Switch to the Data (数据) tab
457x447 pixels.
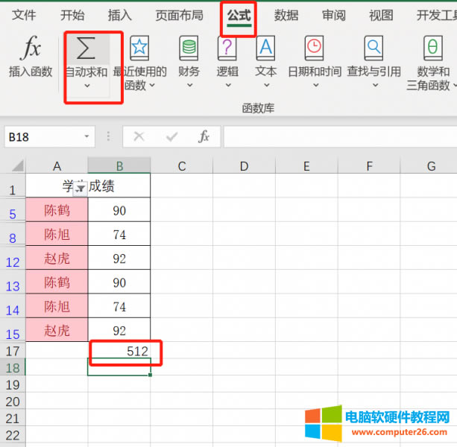(x=286, y=15)
